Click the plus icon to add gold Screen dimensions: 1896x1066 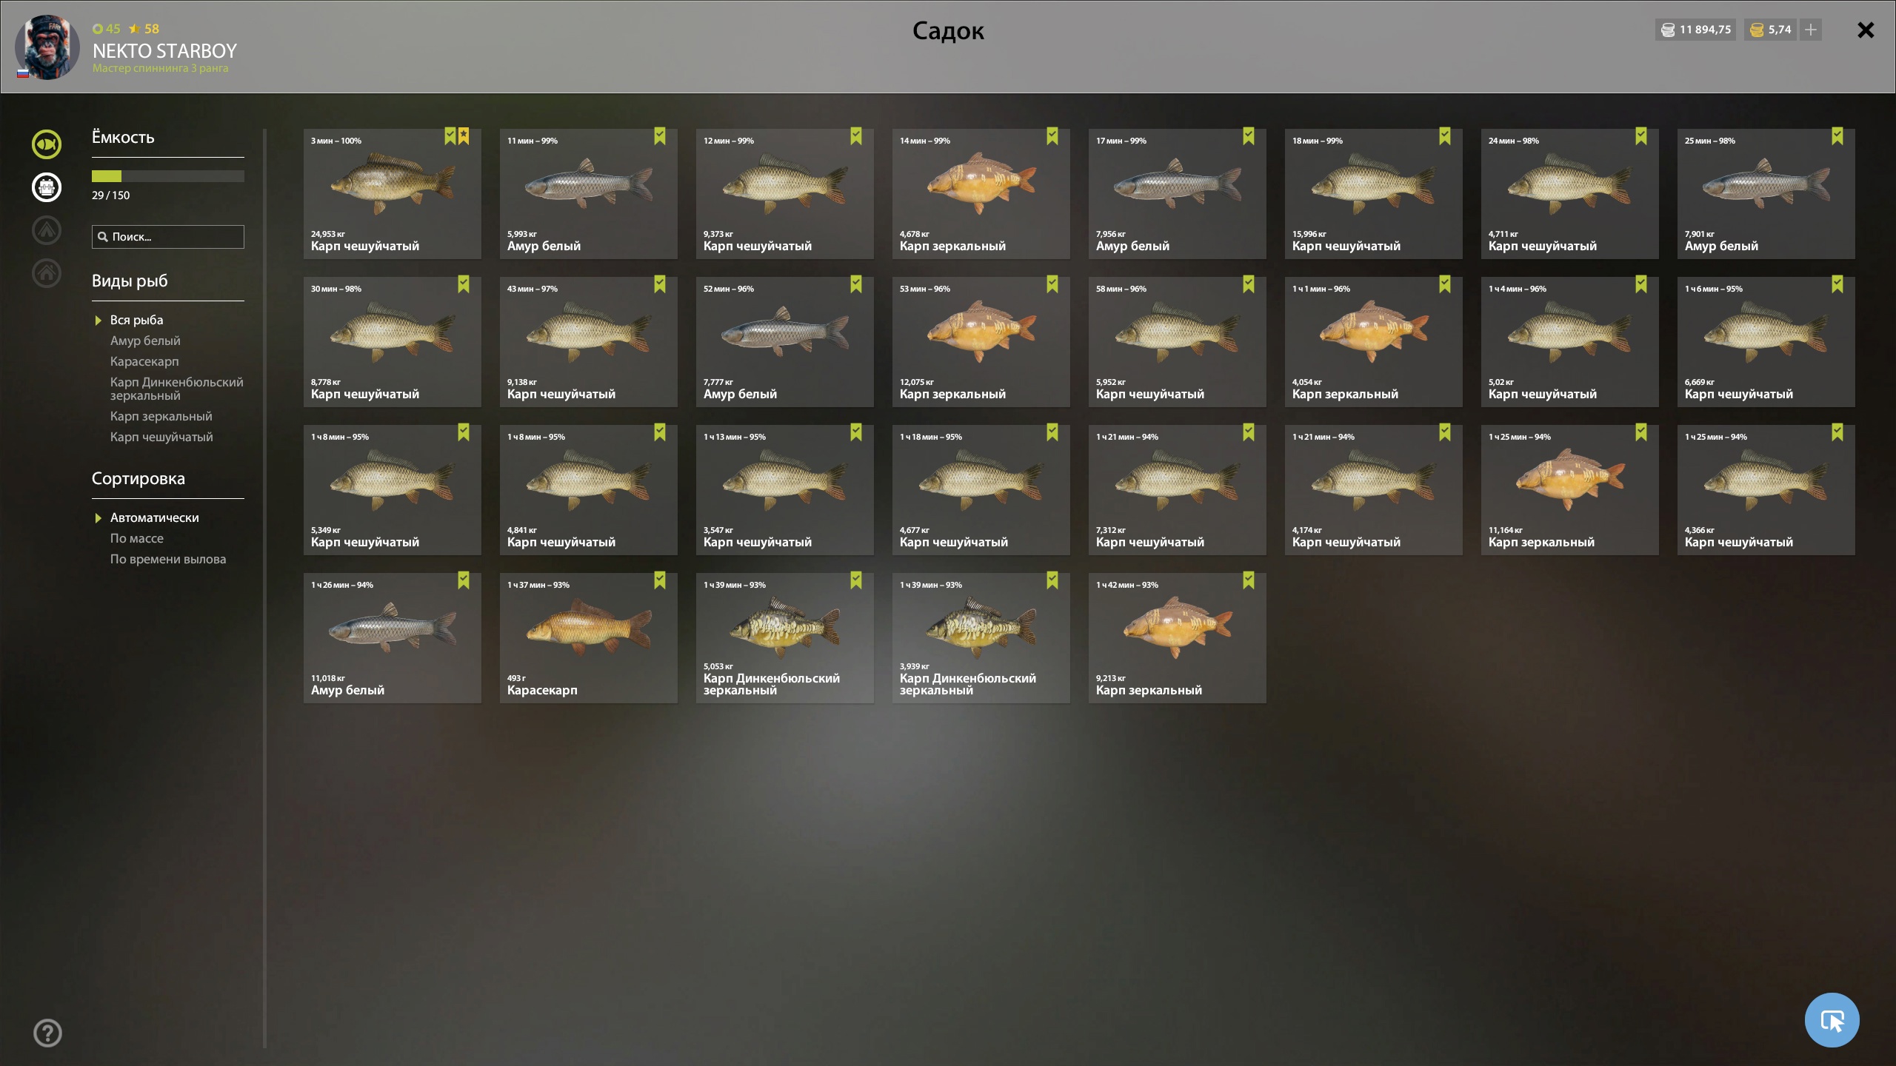[x=1810, y=30]
